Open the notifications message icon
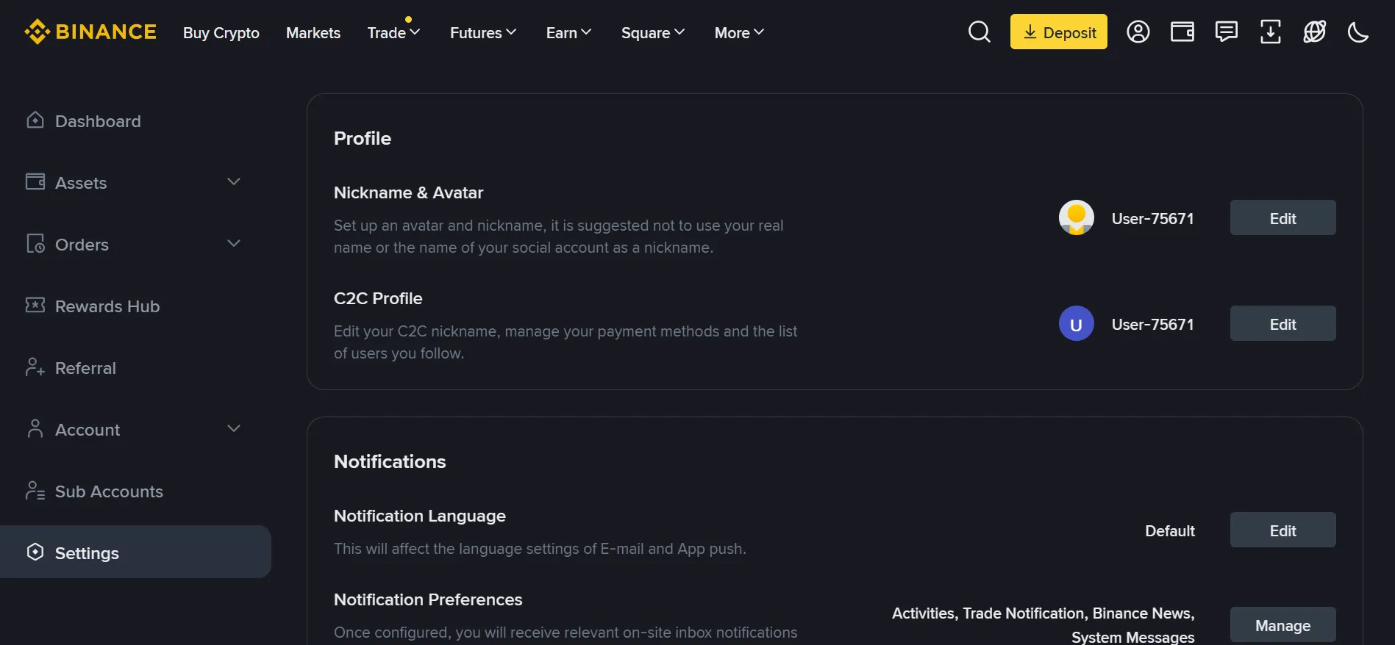Viewport: 1395px width, 645px height. click(1227, 32)
